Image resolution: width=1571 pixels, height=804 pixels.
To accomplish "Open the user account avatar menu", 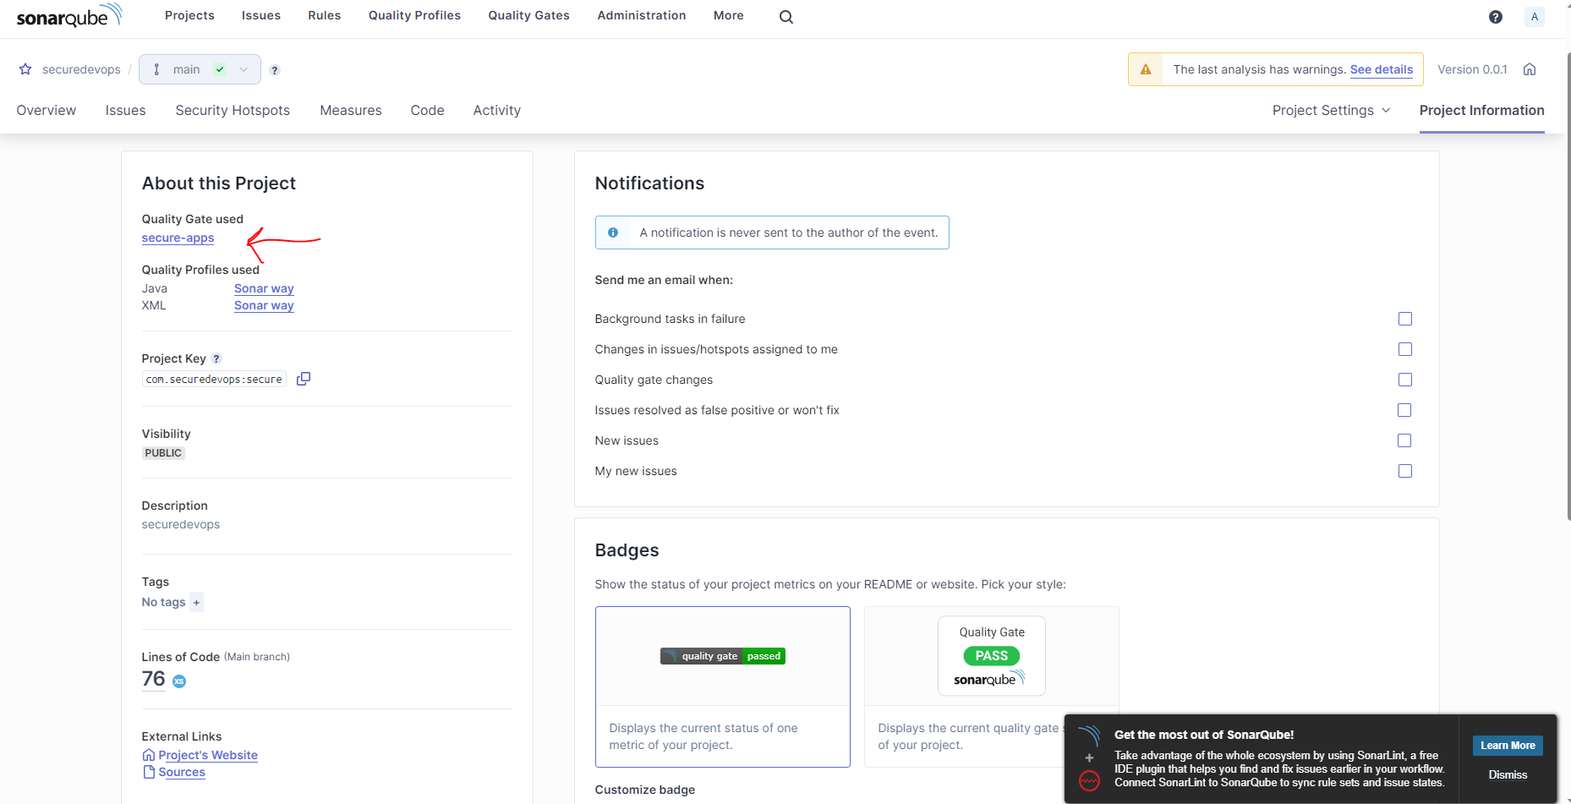I will pyautogui.click(x=1535, y=16).
